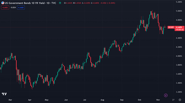The width and height of the screenshot is (185, 103).
Task: Click the 3.200% price axis label
Action: (179, 92)
